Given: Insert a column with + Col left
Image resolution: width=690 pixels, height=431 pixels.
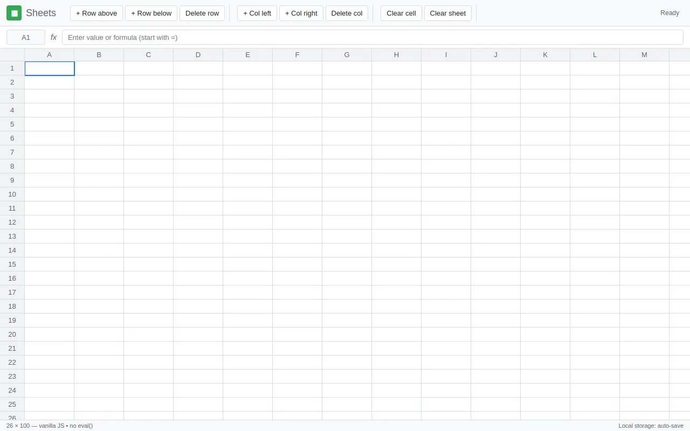Looking at the screenshot, I should 257,13.
